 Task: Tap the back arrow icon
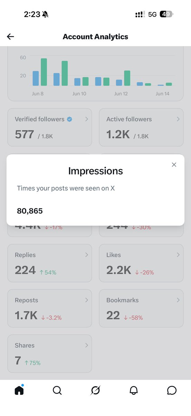10,37
